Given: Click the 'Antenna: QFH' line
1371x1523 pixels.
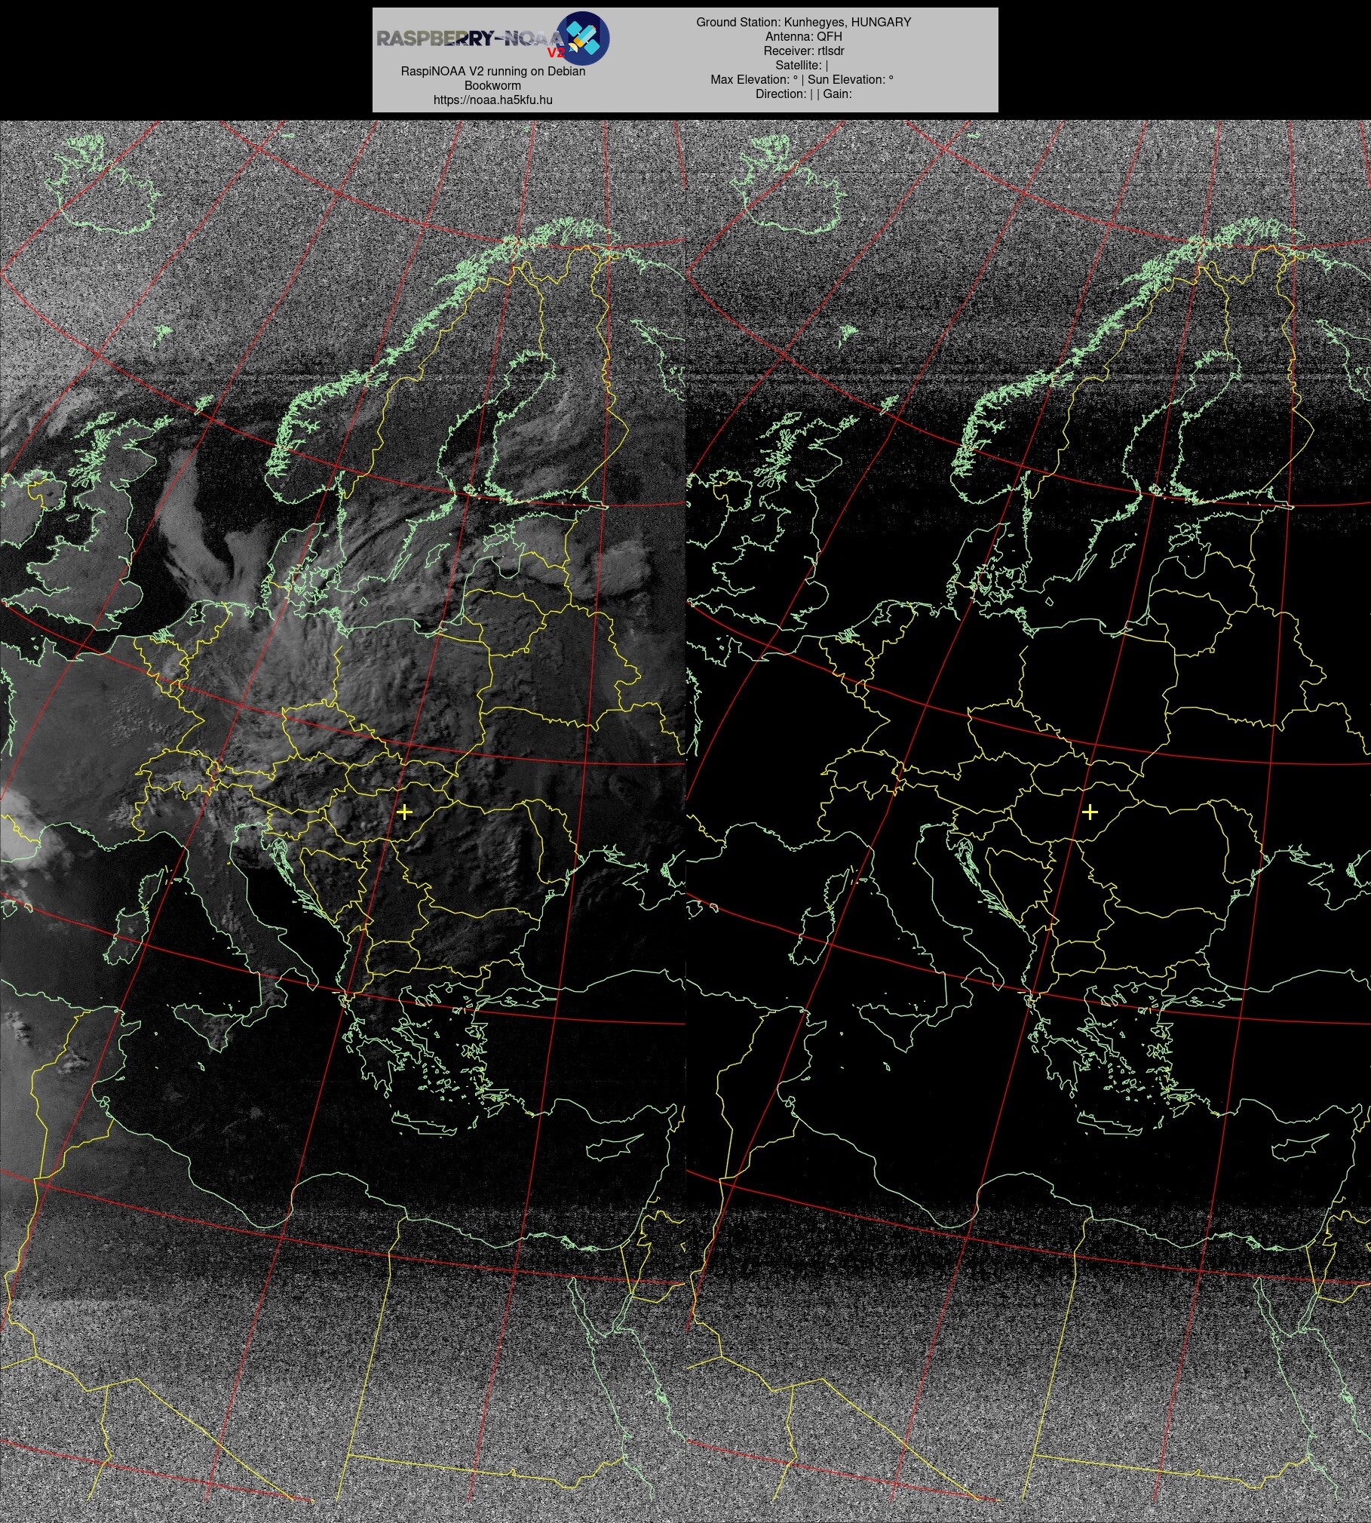Looking at the screenshot, I should click(x=803, y=36).
